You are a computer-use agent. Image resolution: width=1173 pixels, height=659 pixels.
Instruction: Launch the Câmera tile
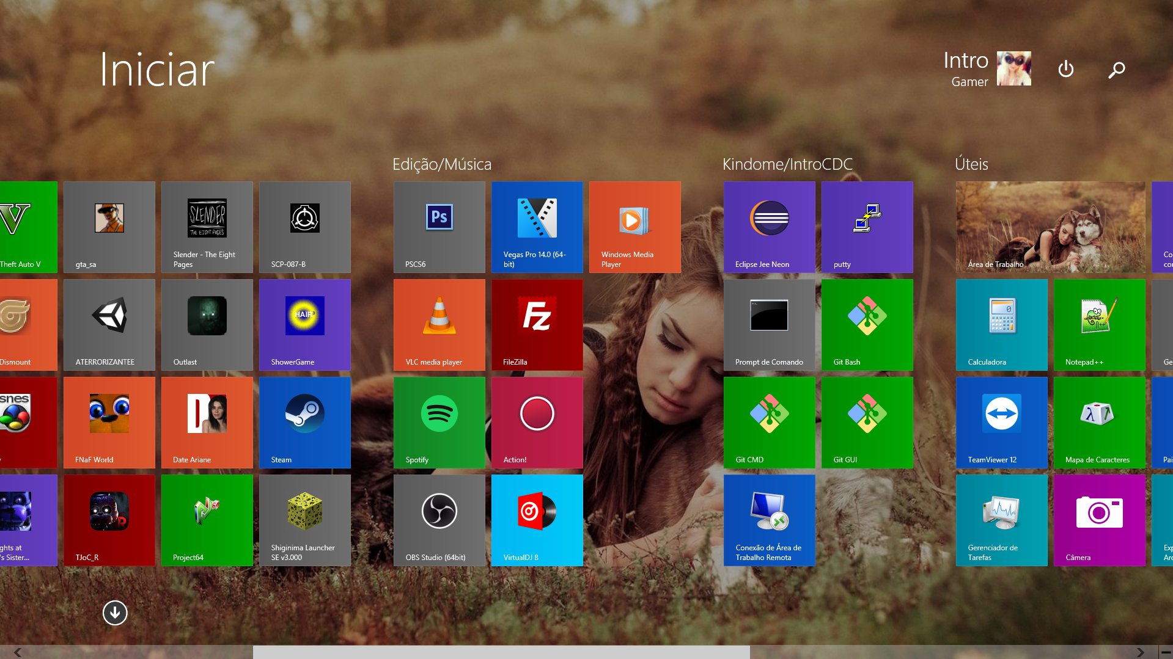1100,520
